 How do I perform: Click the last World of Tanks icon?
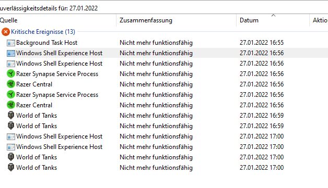pyautogui.click(x=11, y=167)
